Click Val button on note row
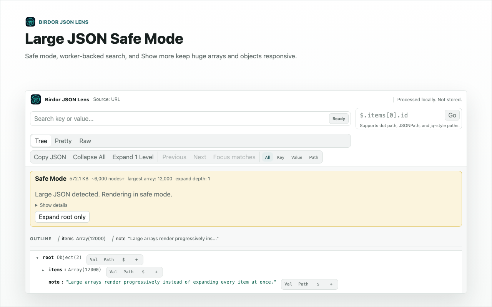 (288, 284)
